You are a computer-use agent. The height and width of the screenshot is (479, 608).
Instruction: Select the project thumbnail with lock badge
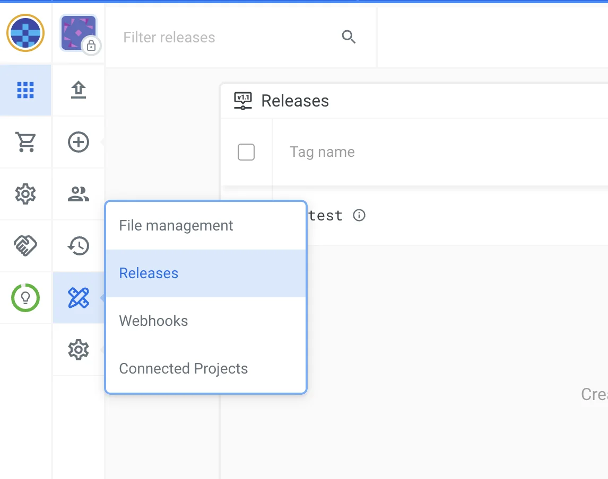[79, 33]
